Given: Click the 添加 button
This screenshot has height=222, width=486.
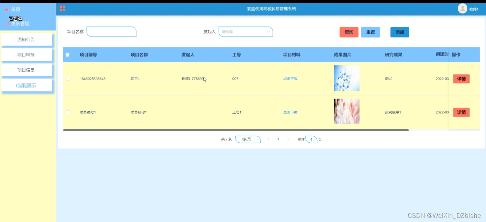Looking at the screenshot, I should (x=400, y=32).
